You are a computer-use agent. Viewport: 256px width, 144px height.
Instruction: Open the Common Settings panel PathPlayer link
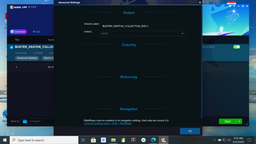pyautogui.click(x=108, y=124)
